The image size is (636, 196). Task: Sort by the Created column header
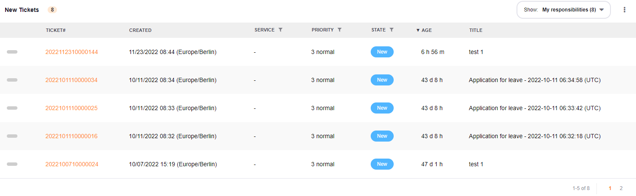point(140,30)
